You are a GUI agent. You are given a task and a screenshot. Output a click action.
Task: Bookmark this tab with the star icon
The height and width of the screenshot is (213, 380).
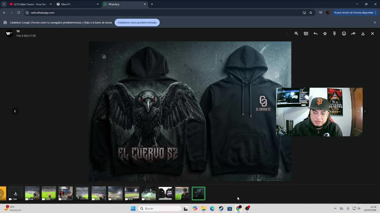point(311,13)
